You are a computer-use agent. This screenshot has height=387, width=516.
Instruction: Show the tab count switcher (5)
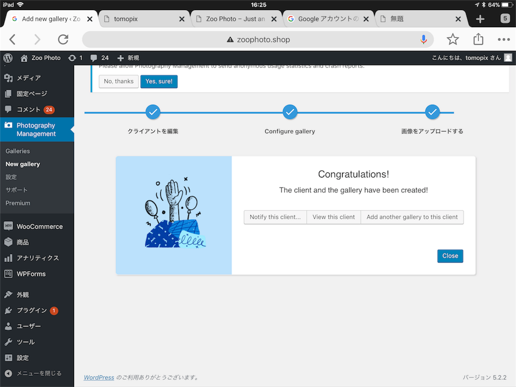coord(505,19)
